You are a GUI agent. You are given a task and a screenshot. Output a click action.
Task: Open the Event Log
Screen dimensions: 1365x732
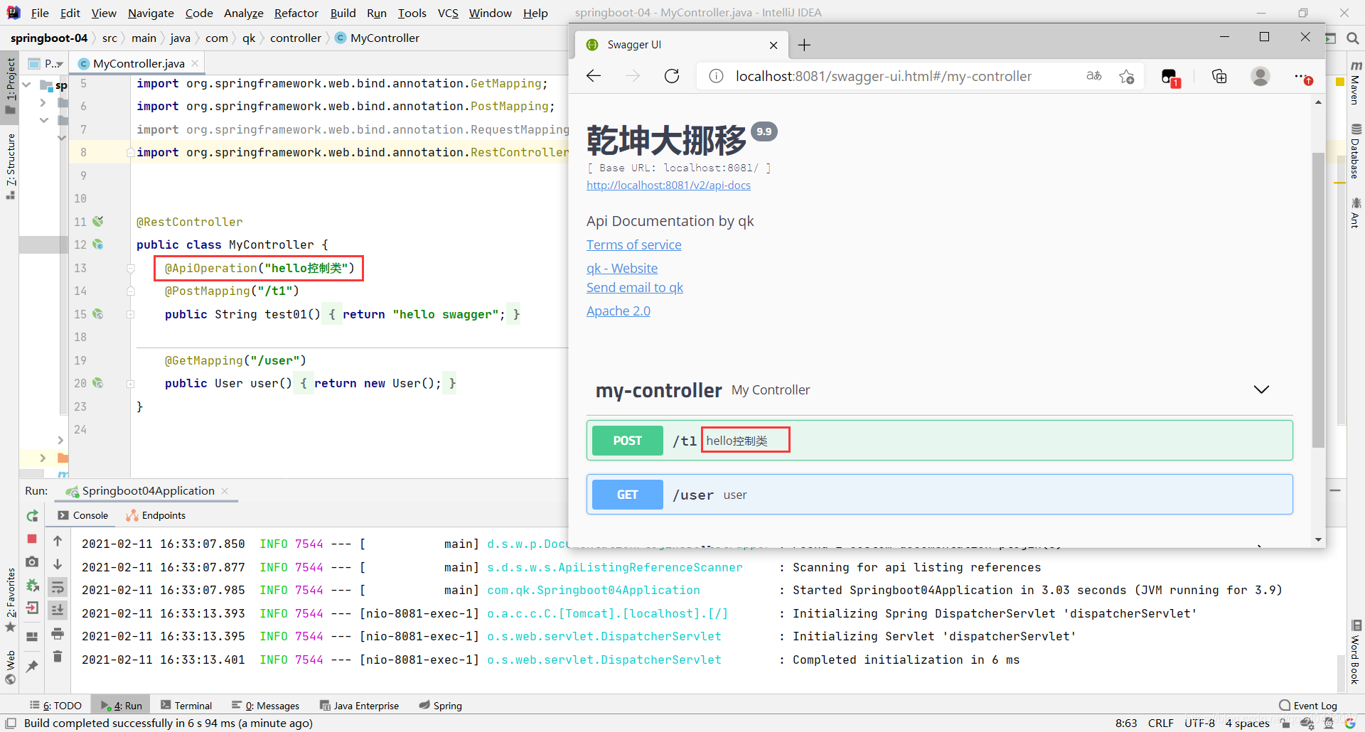tap(1307, 706)
